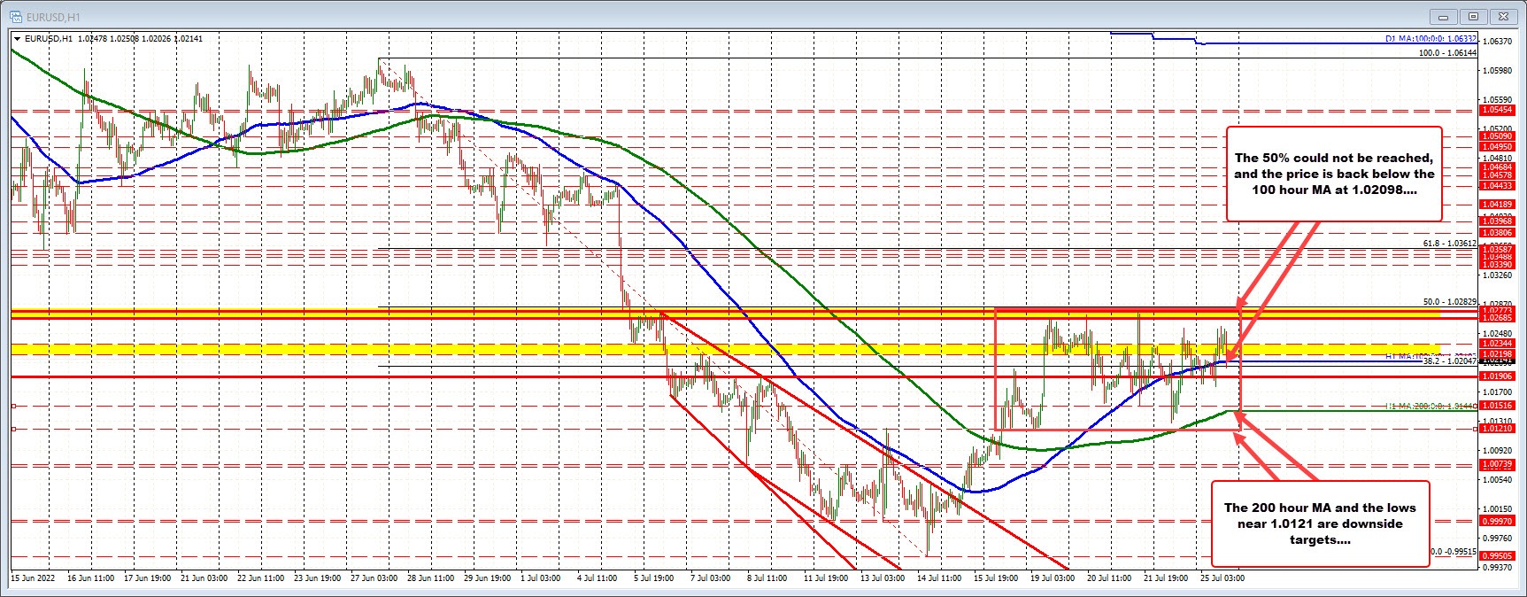The height and width of the screenshot is (597, 1527).
Task: Select the 61.8 - 1.03612 Fibonacci label
Action: [1450, 243]
